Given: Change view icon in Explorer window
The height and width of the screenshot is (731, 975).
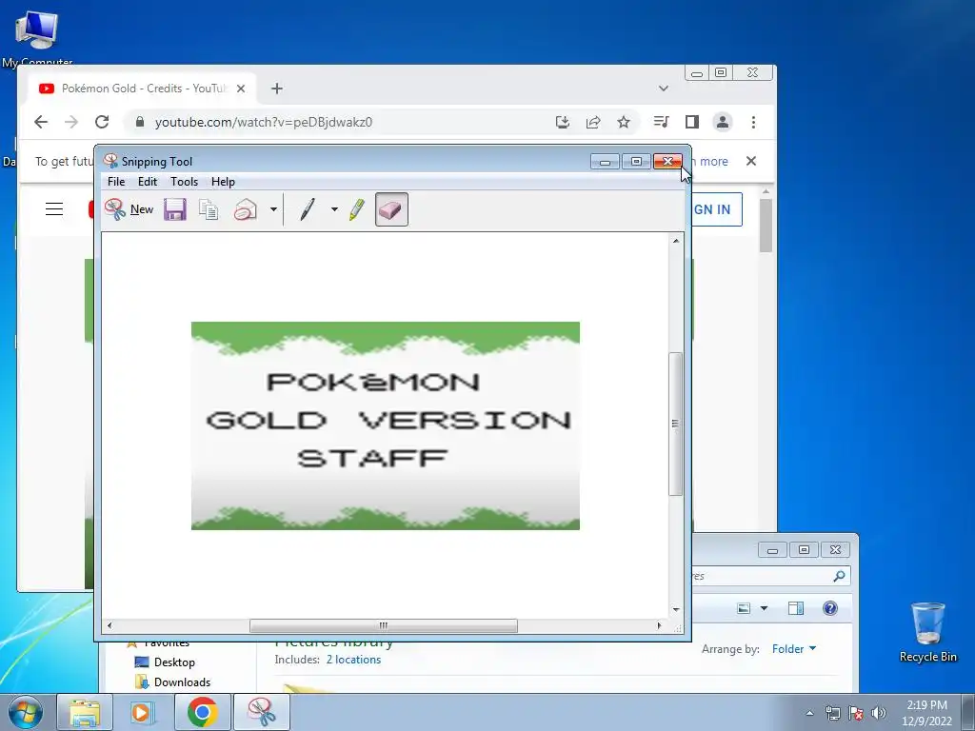Looking at the screenshot, I should click(x=744, y=608).
